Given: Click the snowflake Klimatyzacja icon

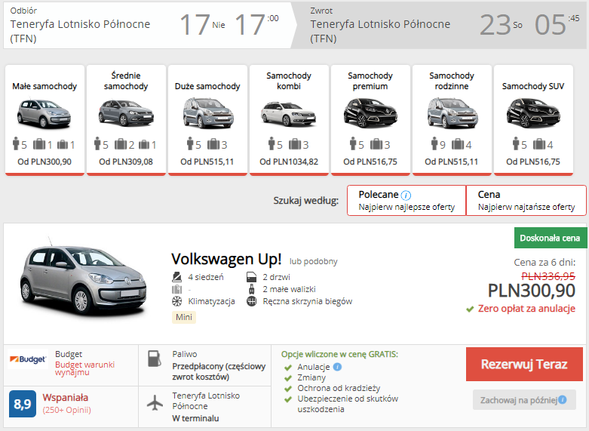Looking at the screenshot, I should click(x=176, y=301).
